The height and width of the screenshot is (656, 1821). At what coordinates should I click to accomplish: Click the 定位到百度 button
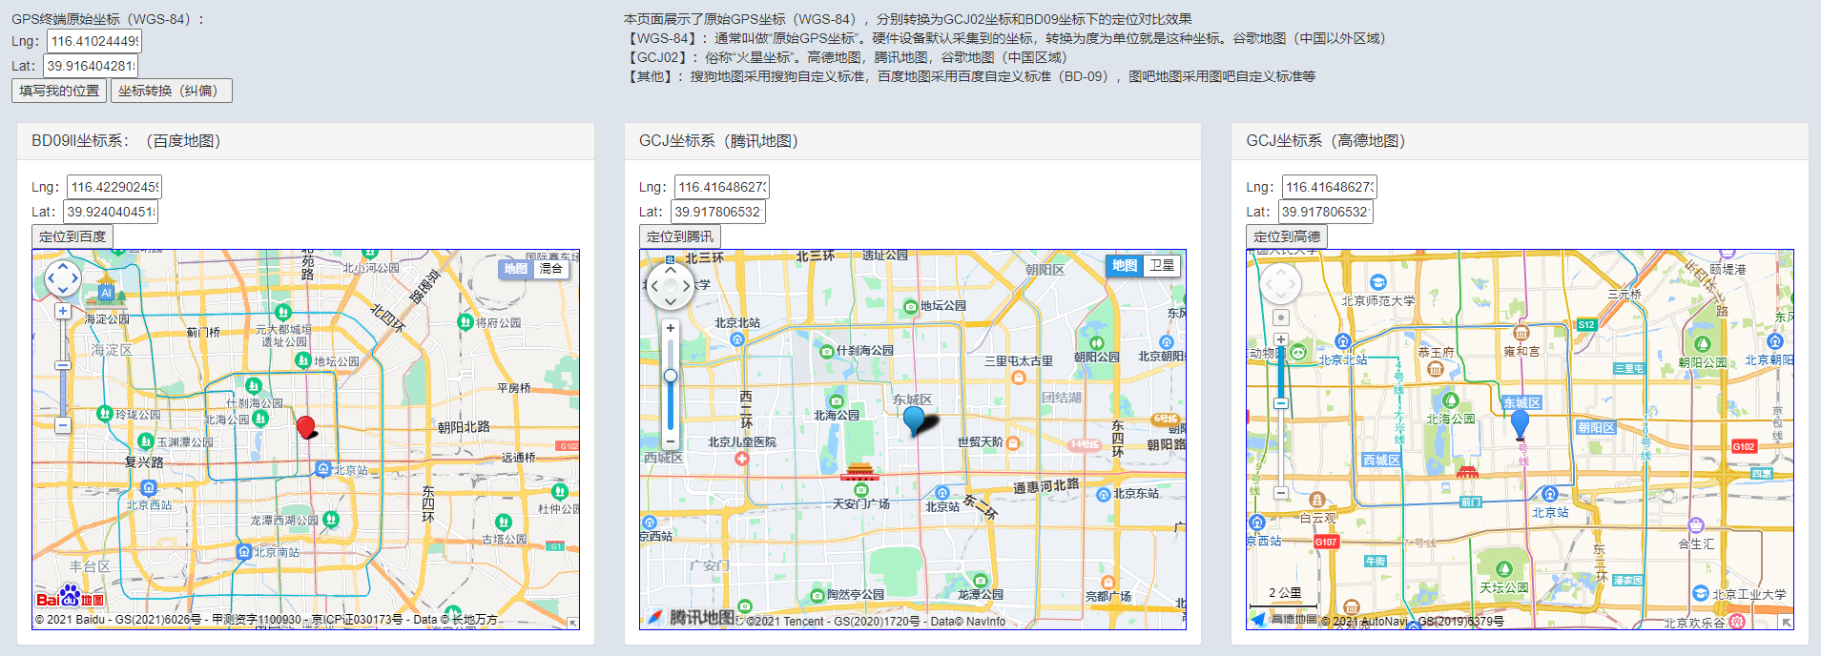[x=72, y=236]
